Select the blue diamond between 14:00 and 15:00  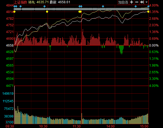pos(136,6)
